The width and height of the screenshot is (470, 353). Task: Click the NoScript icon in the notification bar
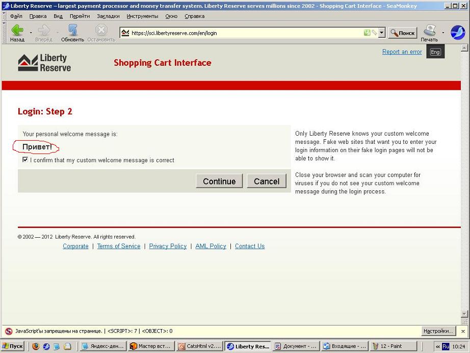9,331
